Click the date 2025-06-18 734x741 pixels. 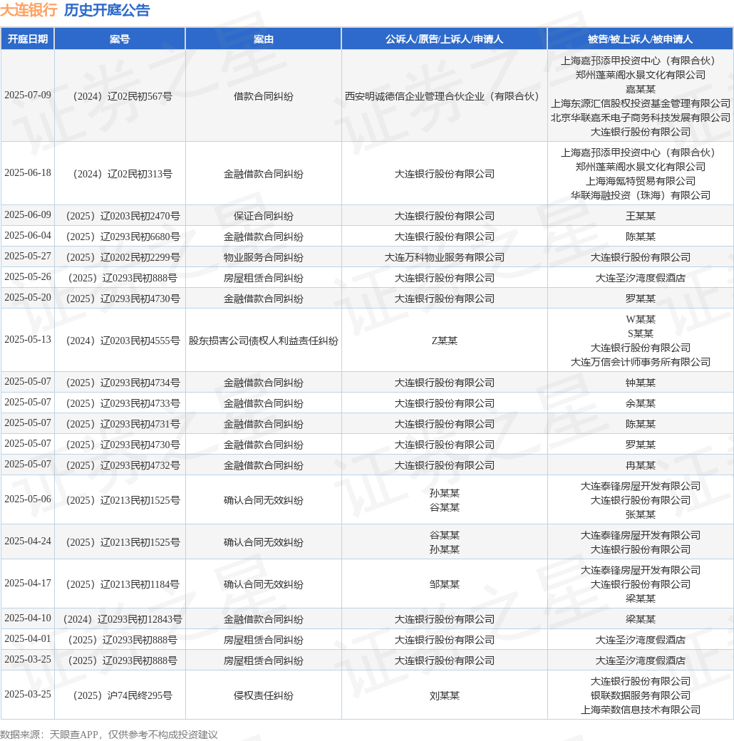point(28,172)
